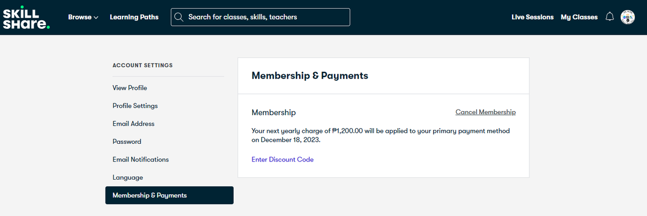Focus the class search field
The height and width of the screenshot is (216, 647).
pyautogui.click(x=260, y=17)
